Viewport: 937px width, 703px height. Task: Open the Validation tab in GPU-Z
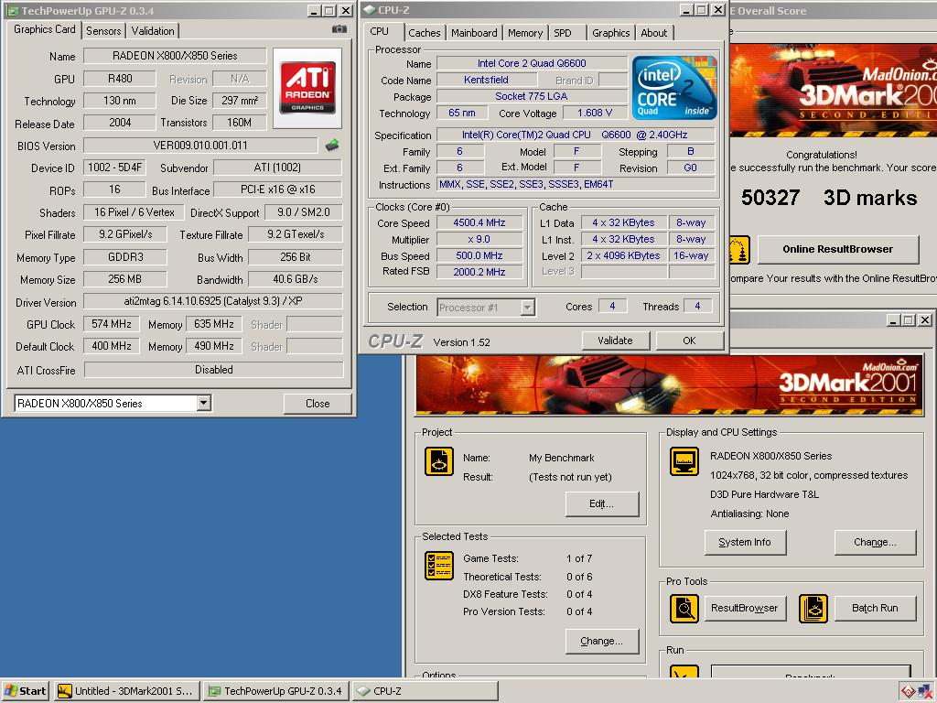tap(153, 31)
